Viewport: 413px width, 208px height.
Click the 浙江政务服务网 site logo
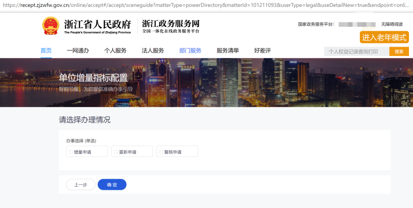coord(170,26)
